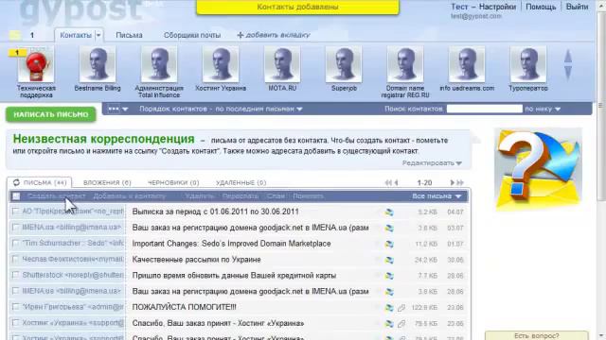Open dropdown arrow on Контакты tab
Viewport: 606px width, 340px height.
(x=98, y=35)
